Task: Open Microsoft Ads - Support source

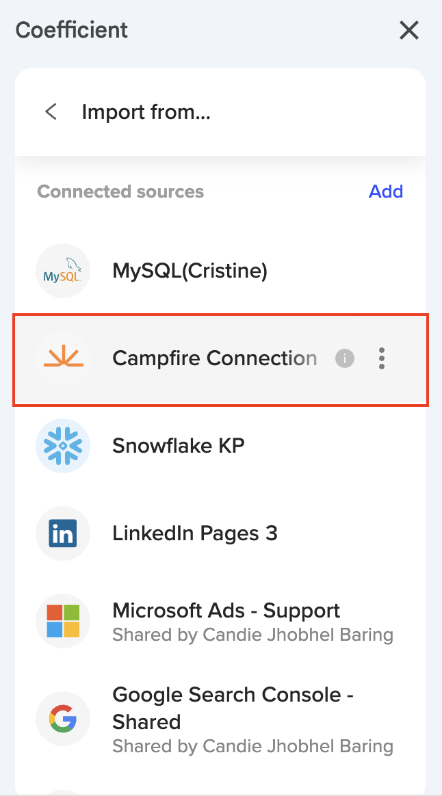Action: pos(226,611)
